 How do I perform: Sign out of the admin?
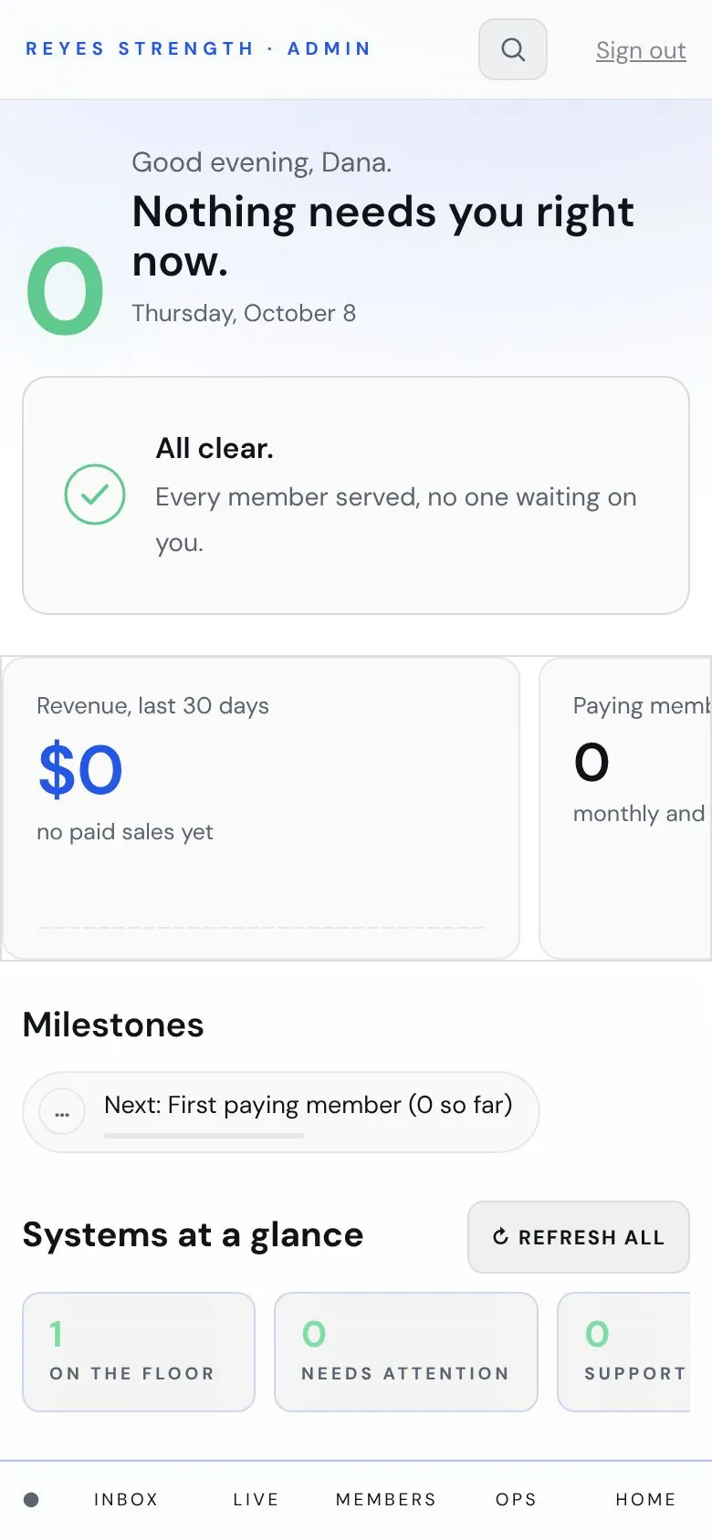pos(641,50)
